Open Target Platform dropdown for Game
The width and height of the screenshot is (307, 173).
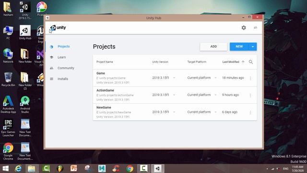click(x=215, y=78)
